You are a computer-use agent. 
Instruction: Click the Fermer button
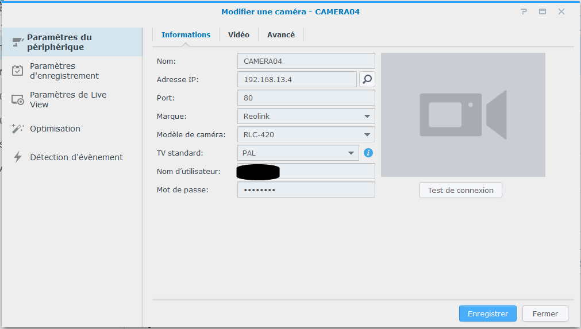[x=545, y=313]
